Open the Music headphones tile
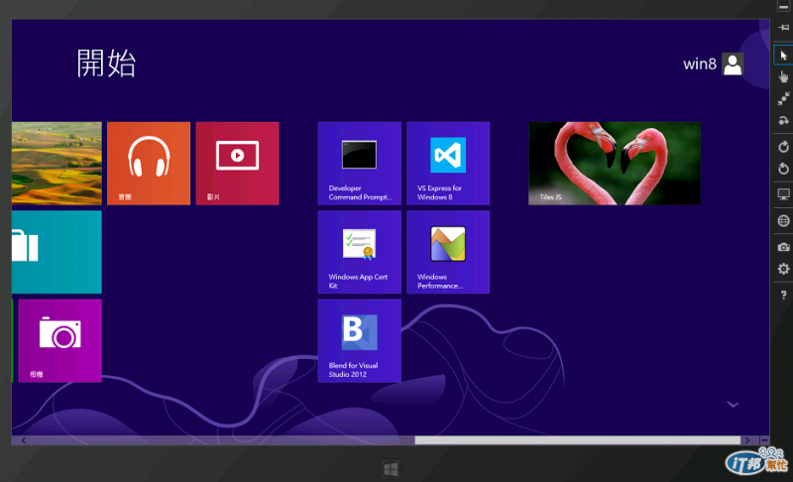Screen dimensions: 793x482 [149, 164]
